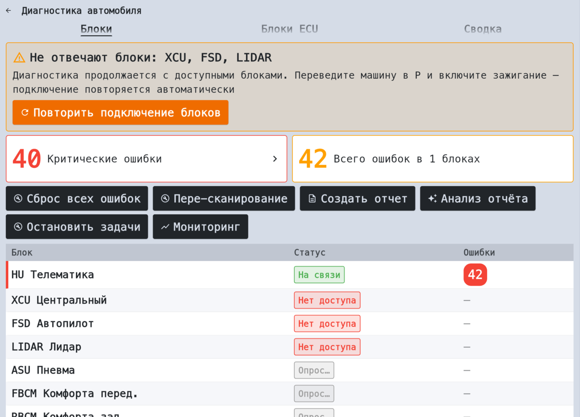This screenshot has height=417, width=580.
Task: Click the Ошибки column header
Action: click(x=479, y=252)
